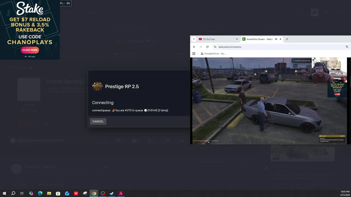Launch Copilot from the taskbar
The image size is (351, 197).
pyautogui.click(x=31, y=193)
